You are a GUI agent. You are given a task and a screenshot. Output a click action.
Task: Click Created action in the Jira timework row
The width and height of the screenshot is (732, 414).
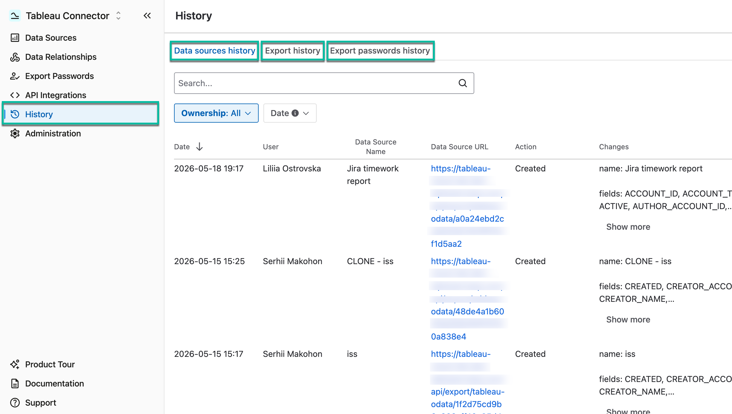530,168
